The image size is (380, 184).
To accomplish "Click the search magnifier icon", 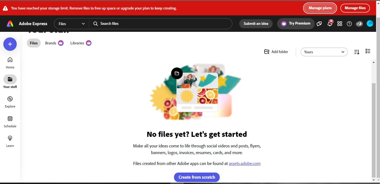I will (x=95, y=24).
